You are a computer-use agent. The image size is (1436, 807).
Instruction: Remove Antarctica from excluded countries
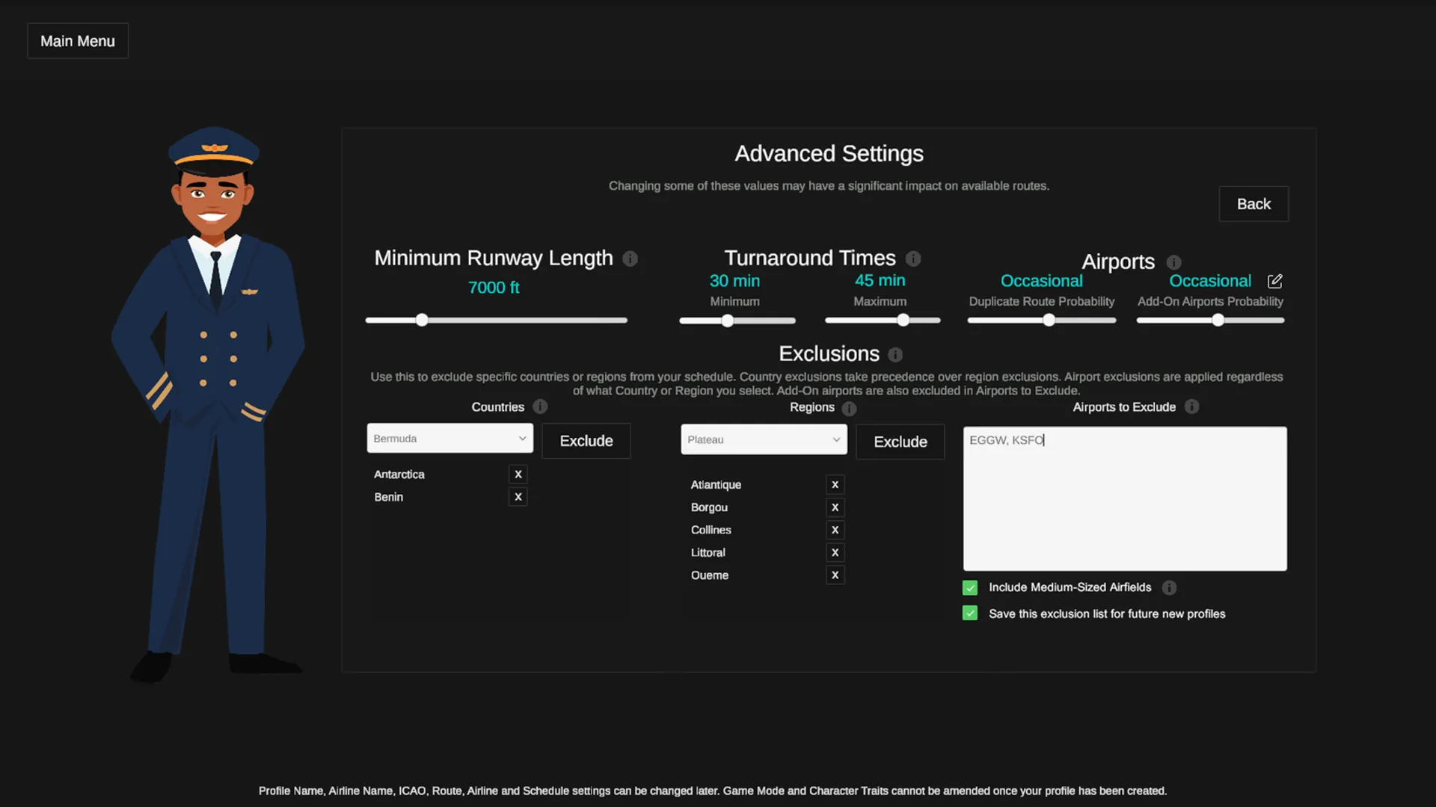pos(518,474)
